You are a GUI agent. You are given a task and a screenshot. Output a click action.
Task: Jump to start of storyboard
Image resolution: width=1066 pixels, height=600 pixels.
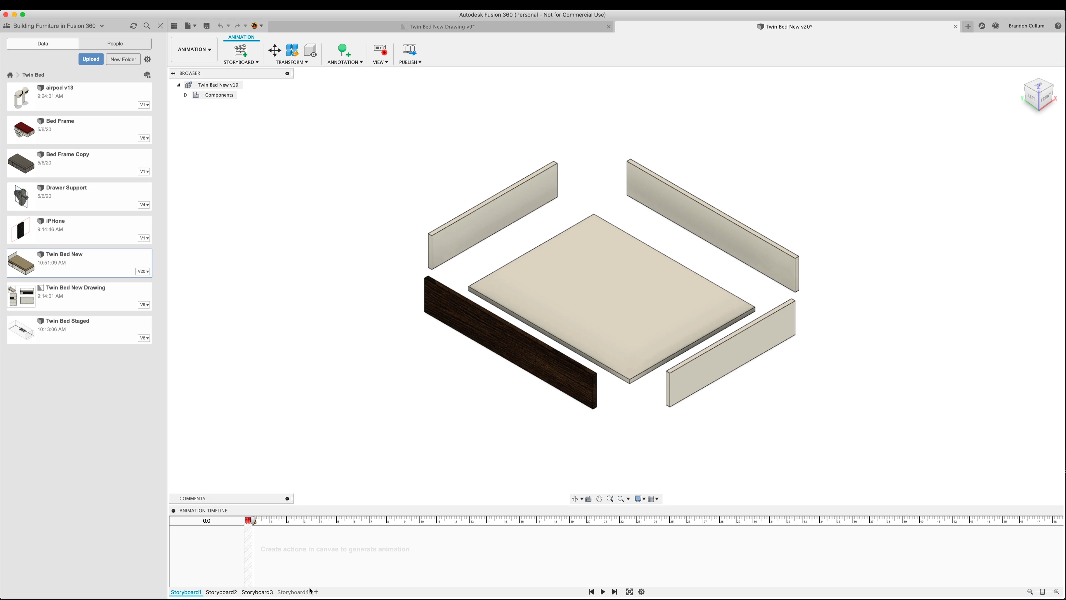[x=591, y=592]
